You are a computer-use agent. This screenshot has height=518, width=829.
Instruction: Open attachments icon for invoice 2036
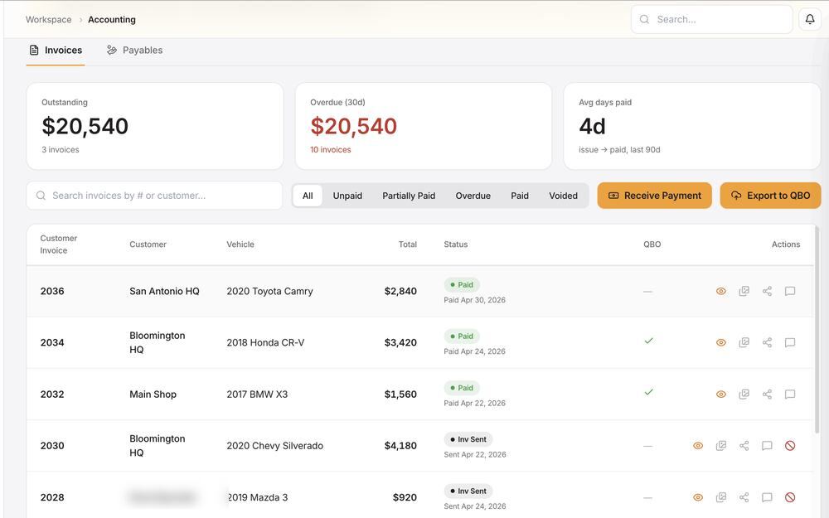pos(744,291)
